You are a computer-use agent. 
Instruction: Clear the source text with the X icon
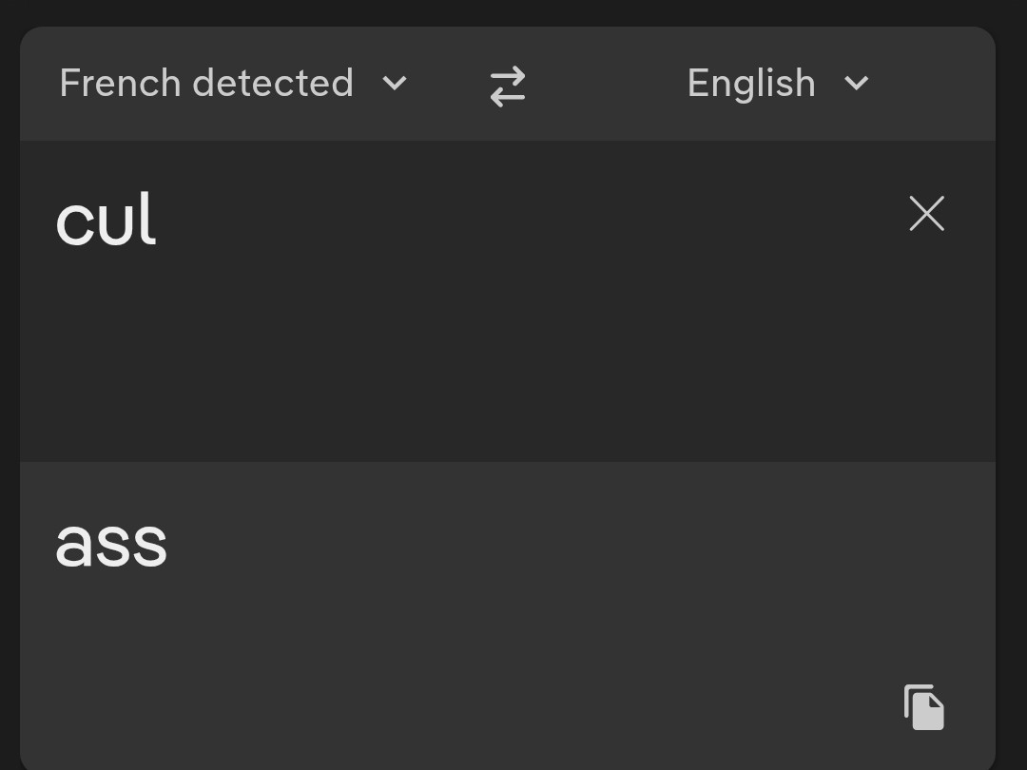[x=926, y=214]
